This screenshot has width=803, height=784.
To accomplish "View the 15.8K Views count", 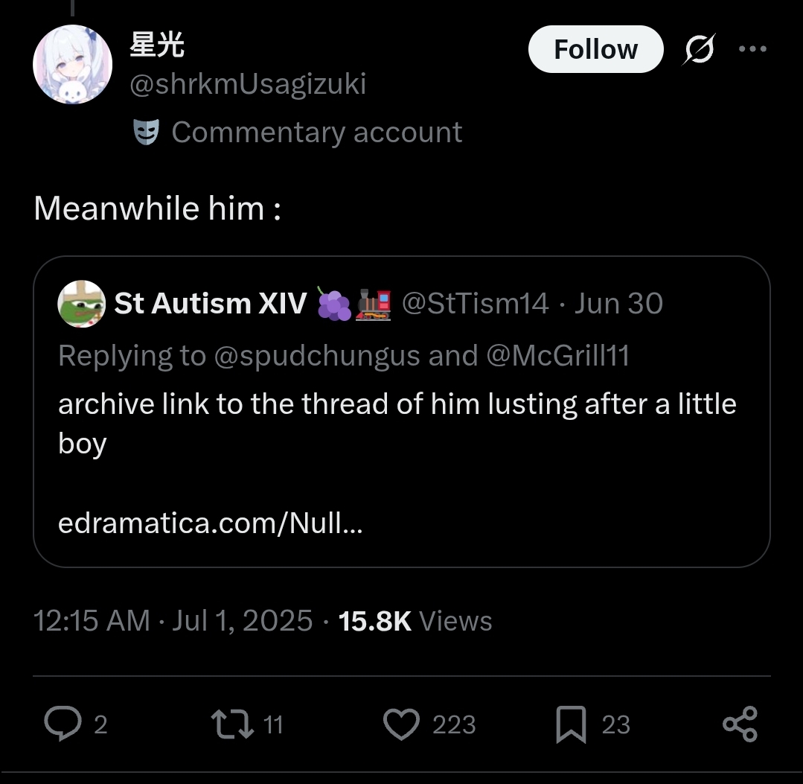I will [415, 621].
